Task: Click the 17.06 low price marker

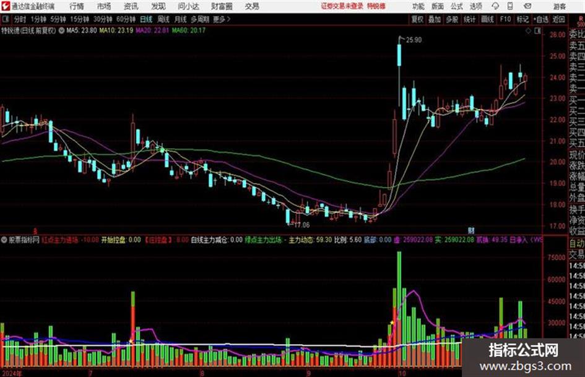Action: tap(302, 225)
